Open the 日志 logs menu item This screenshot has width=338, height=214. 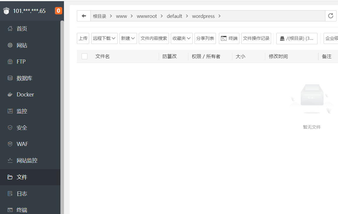pyautogui.click(x=22, y=194)
